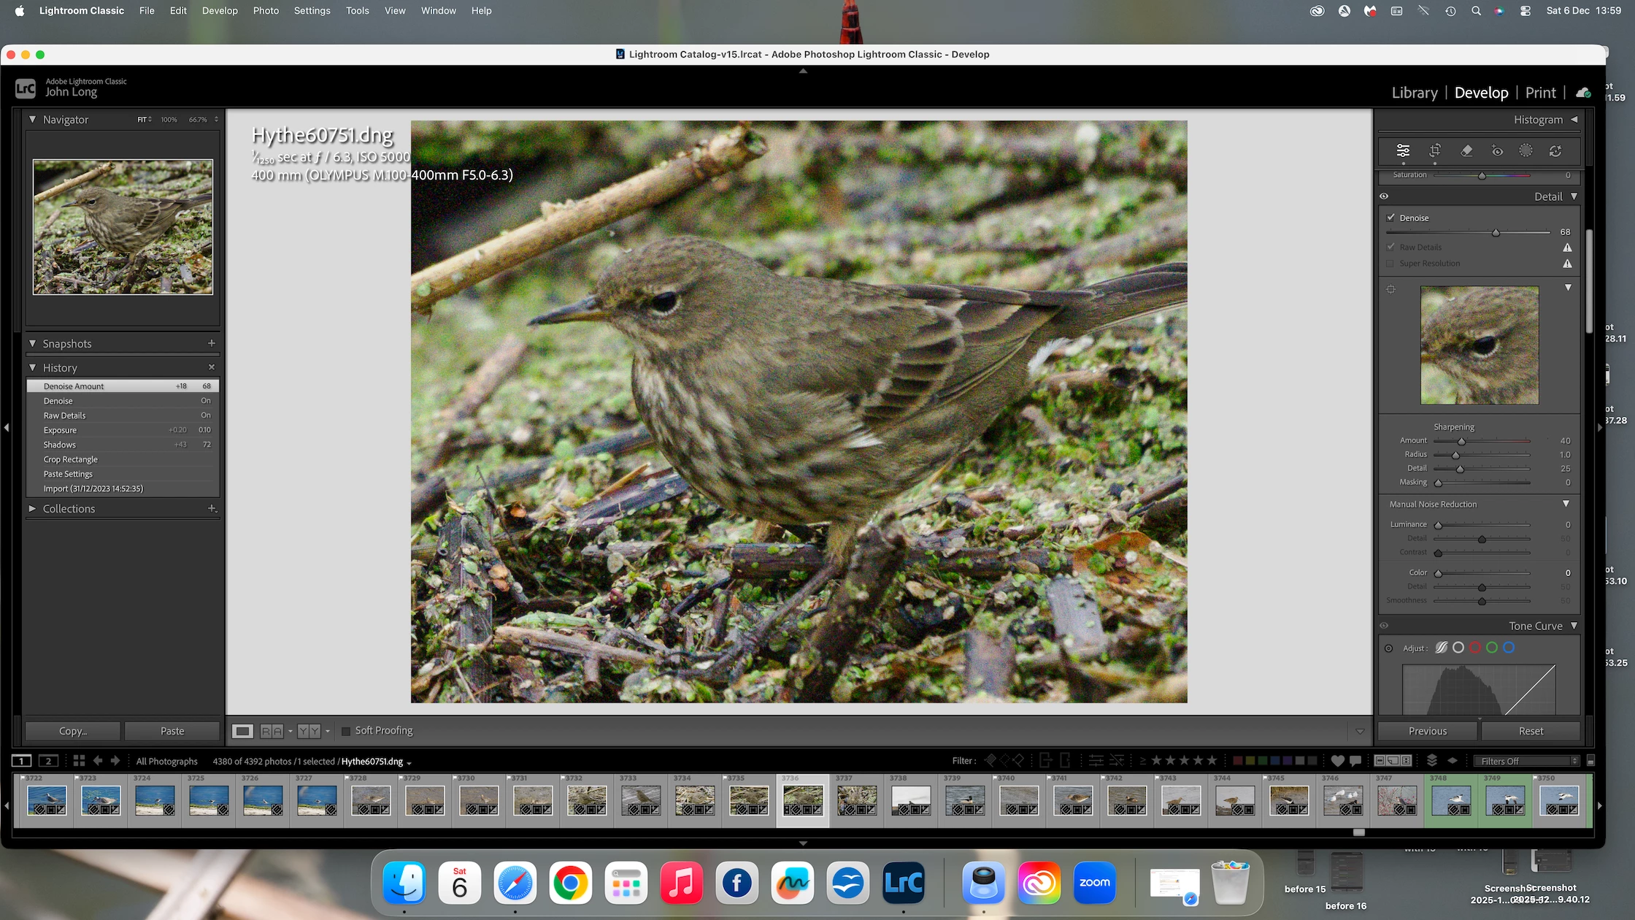Screen dimensions: 1635x920
Task: Toggle Detail panel visibility eye
Action: 1384,196
